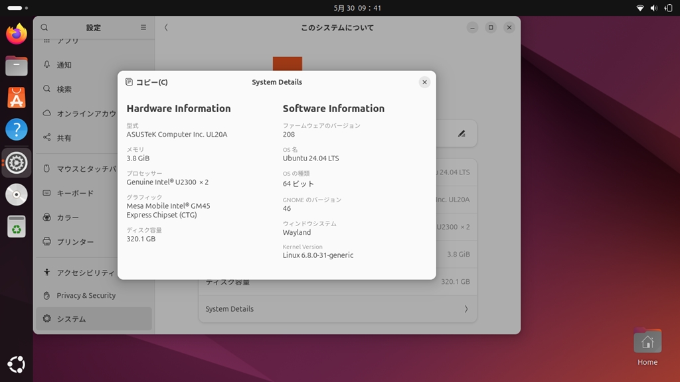Viewport: 680px width, 382px height.
Task: Click the 320.1 GB value in the dialog
Action: click(x=141, y=239)
